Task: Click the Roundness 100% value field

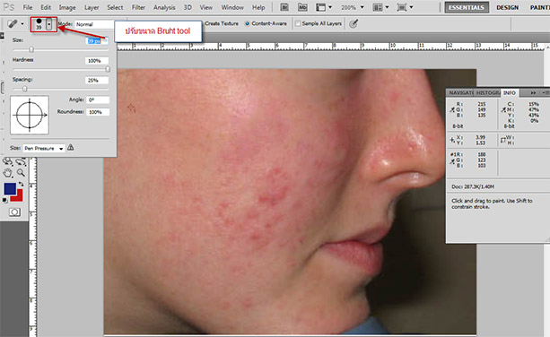Action: click(x=98, y=112)
